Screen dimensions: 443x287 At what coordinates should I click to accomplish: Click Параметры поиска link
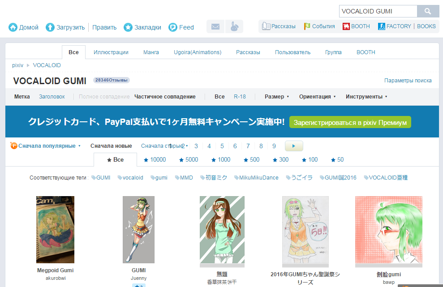(408, 81)
